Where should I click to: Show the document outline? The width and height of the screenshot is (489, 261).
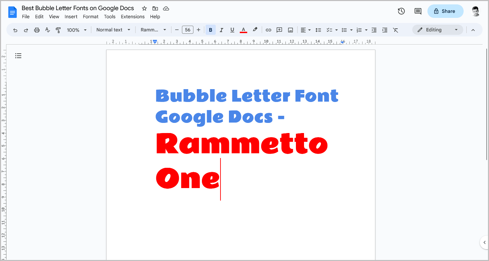click(x=18, y=55)
